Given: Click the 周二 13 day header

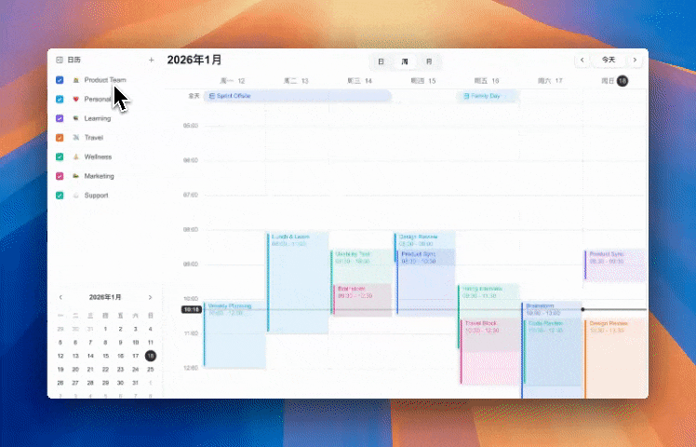Looking at the screenshot, I should [296, 81].
